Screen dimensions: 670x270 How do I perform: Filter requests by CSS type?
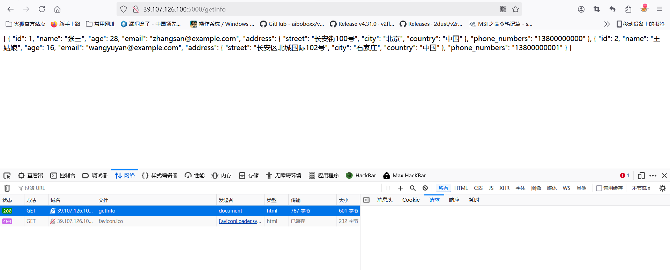pos(478,188)
